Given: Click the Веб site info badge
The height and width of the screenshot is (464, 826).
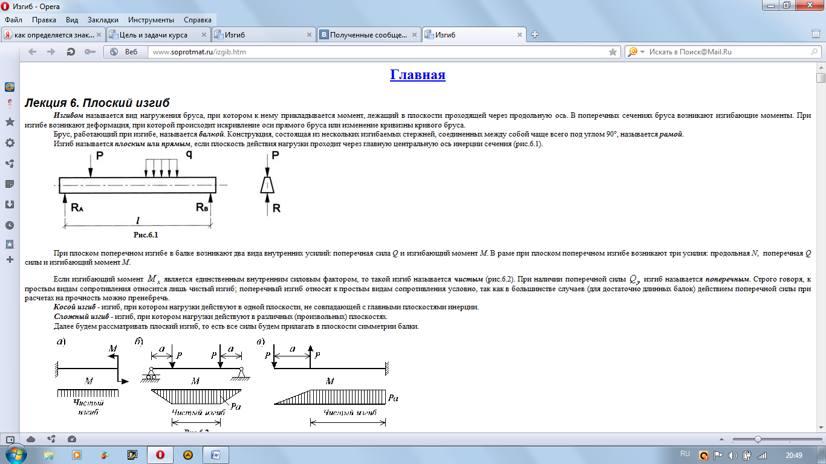Looking at the screenshot, I should tap(125, 52).
